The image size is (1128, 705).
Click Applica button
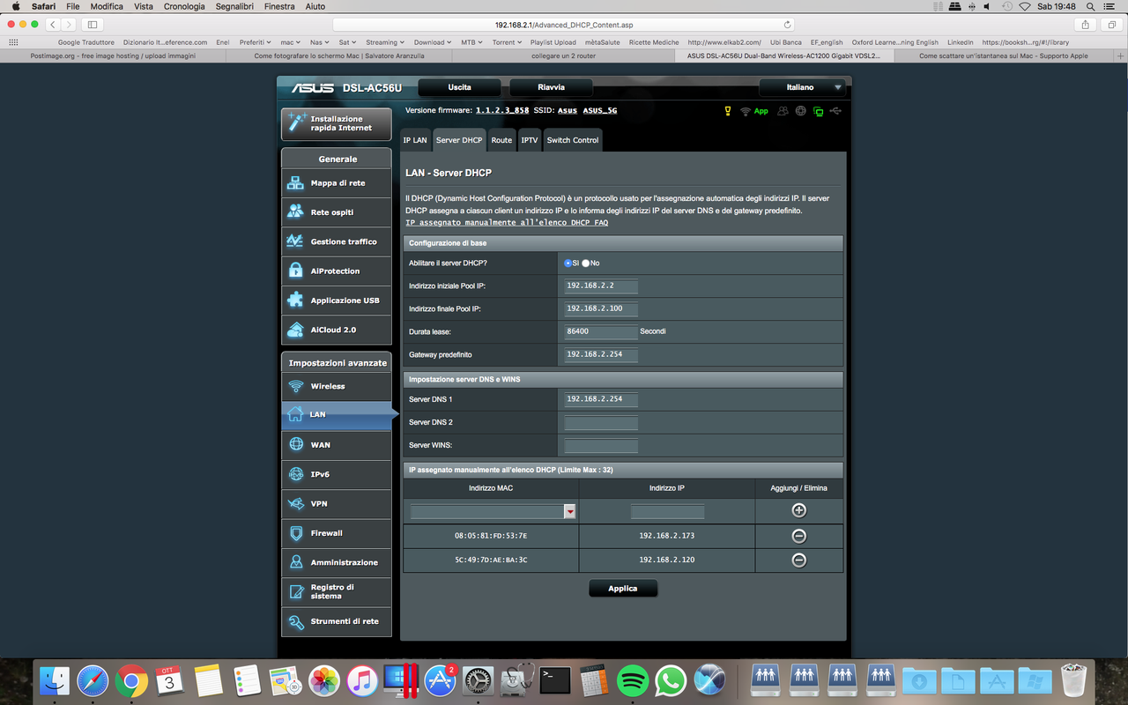click(x=623, y=589)
